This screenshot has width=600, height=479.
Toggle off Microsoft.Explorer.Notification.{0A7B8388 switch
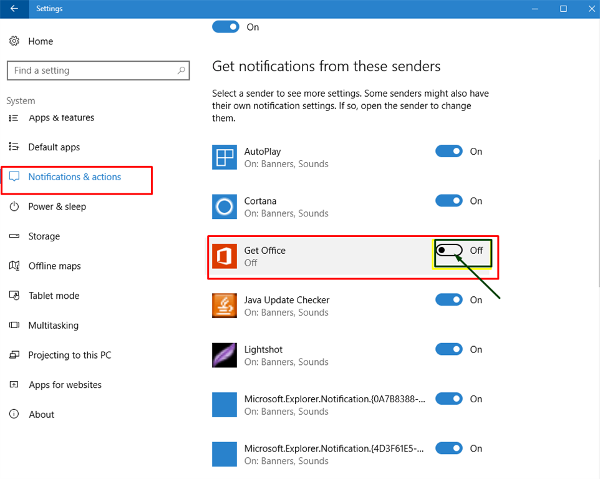pyautogui.click(x=449, y=399)
